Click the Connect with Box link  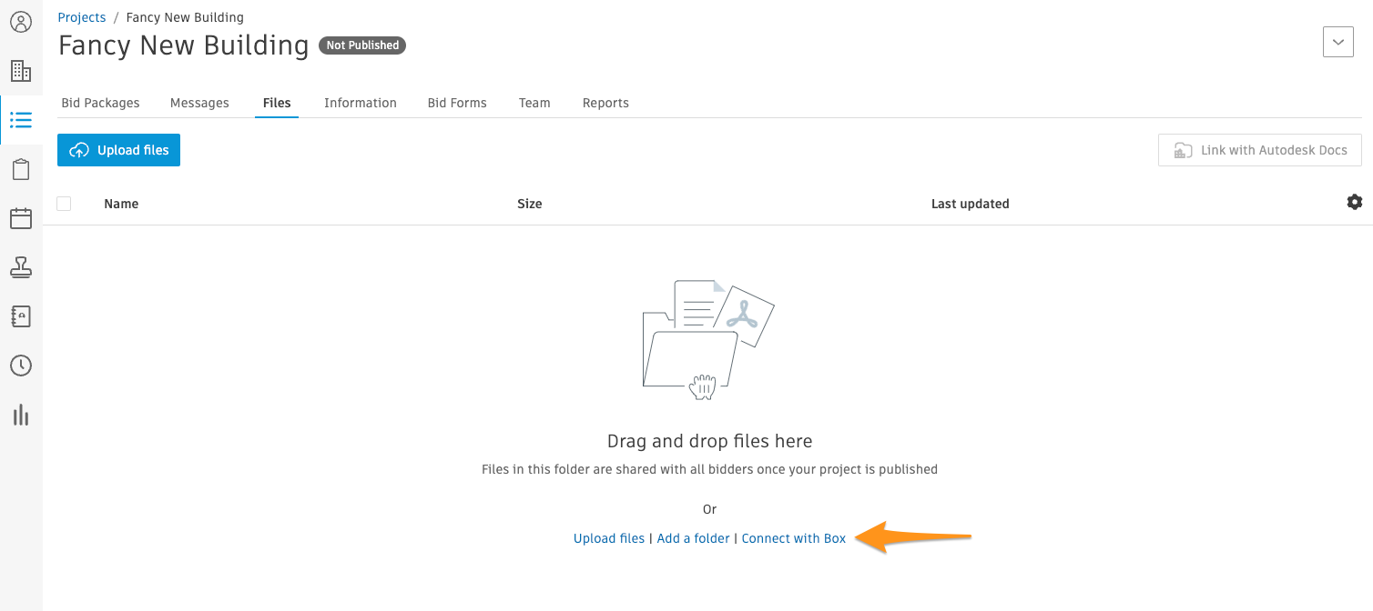(793, 538)
